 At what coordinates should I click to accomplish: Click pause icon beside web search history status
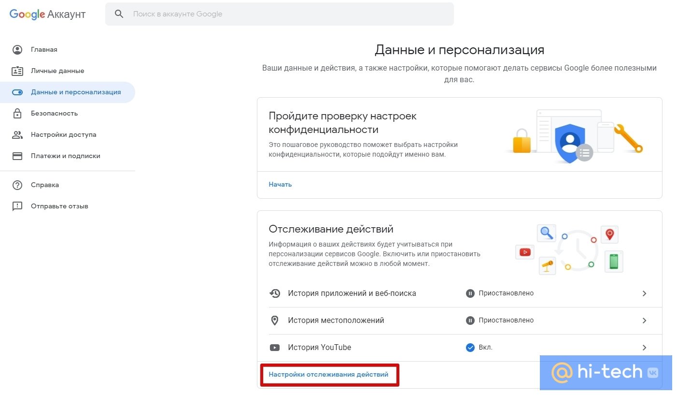pyautogui.click(x=470, y=293)
